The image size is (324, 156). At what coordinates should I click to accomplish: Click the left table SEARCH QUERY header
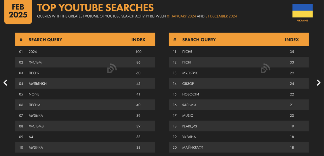pos(46,40)
